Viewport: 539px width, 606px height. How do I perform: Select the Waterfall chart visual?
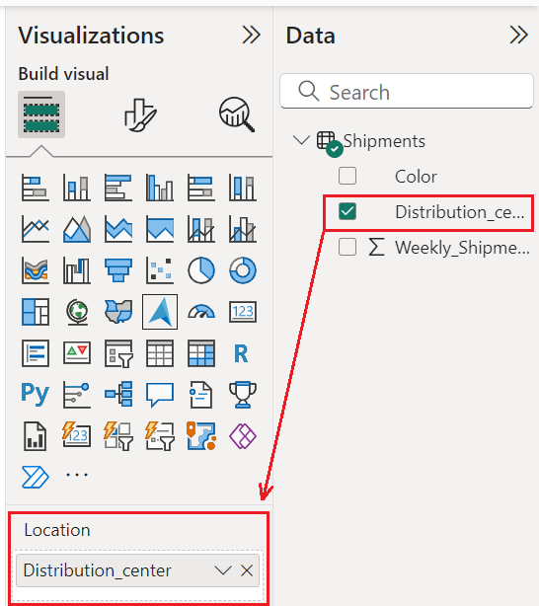coord(77,270)
